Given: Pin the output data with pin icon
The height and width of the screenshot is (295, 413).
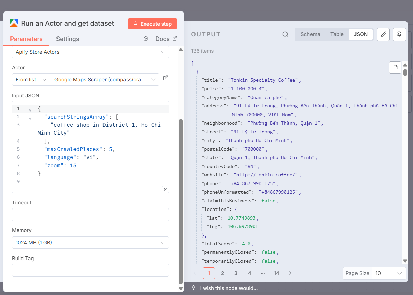Looking at the screenshot, I should click(399, 34).
